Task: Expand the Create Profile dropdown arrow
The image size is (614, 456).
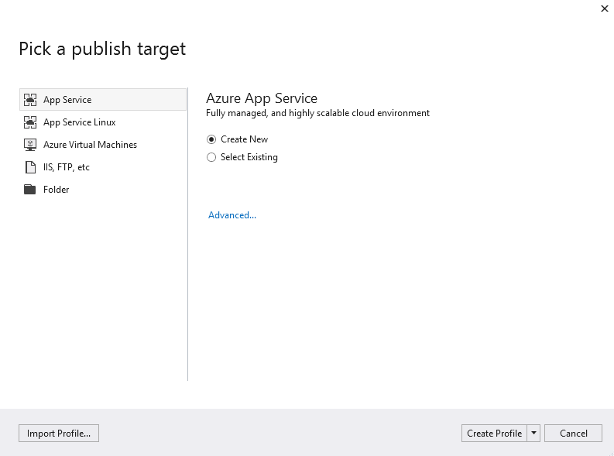Action: click(533, 434)
